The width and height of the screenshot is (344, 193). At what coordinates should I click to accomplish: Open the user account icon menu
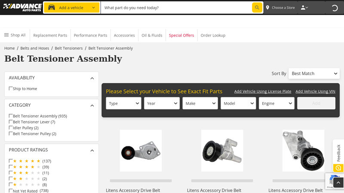304,8
